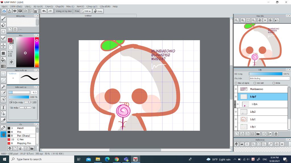Toggle the Khóa lock checkbox

coord(274,83)
